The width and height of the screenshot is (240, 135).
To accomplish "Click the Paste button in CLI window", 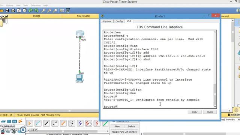I will coord(210,112).
